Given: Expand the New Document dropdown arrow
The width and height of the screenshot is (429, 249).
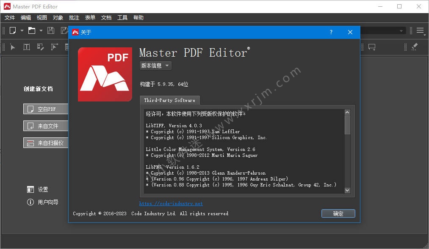Looking at the screenshot, I should click(x=22, y=30).
